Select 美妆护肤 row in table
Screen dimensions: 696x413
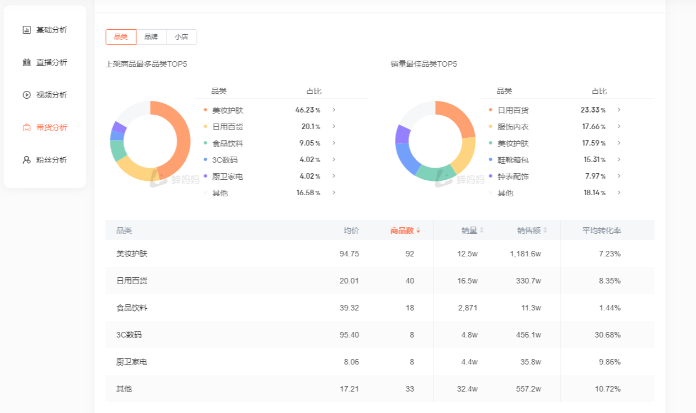(380, 254)
